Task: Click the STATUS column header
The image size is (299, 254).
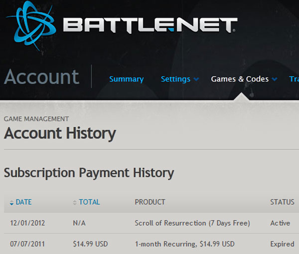Action: coord(282,202)
